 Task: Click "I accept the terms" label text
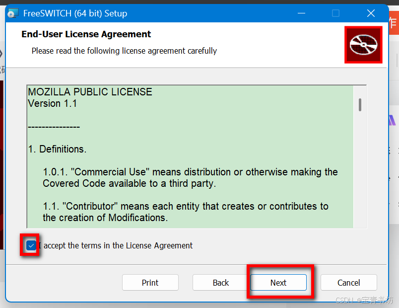[x=116, y=245]
